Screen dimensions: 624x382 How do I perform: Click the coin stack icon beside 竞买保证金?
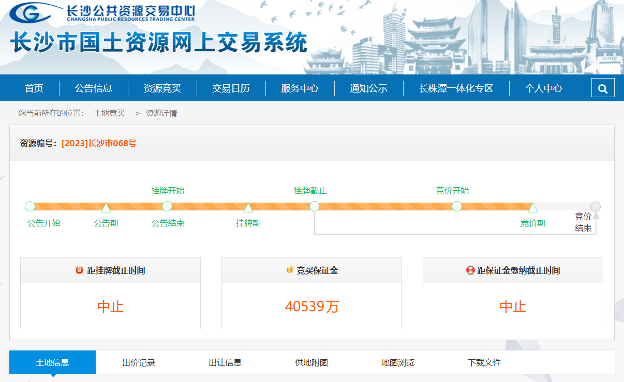pyautogui.click(x=290, y=270)
